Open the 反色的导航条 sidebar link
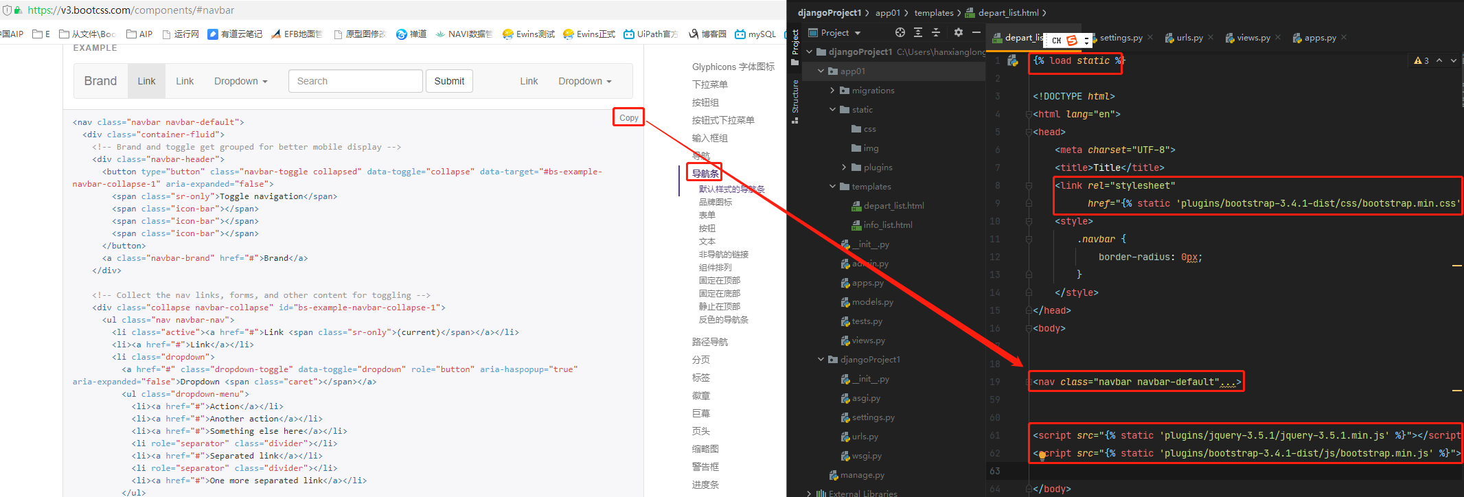 click(724, 320)
